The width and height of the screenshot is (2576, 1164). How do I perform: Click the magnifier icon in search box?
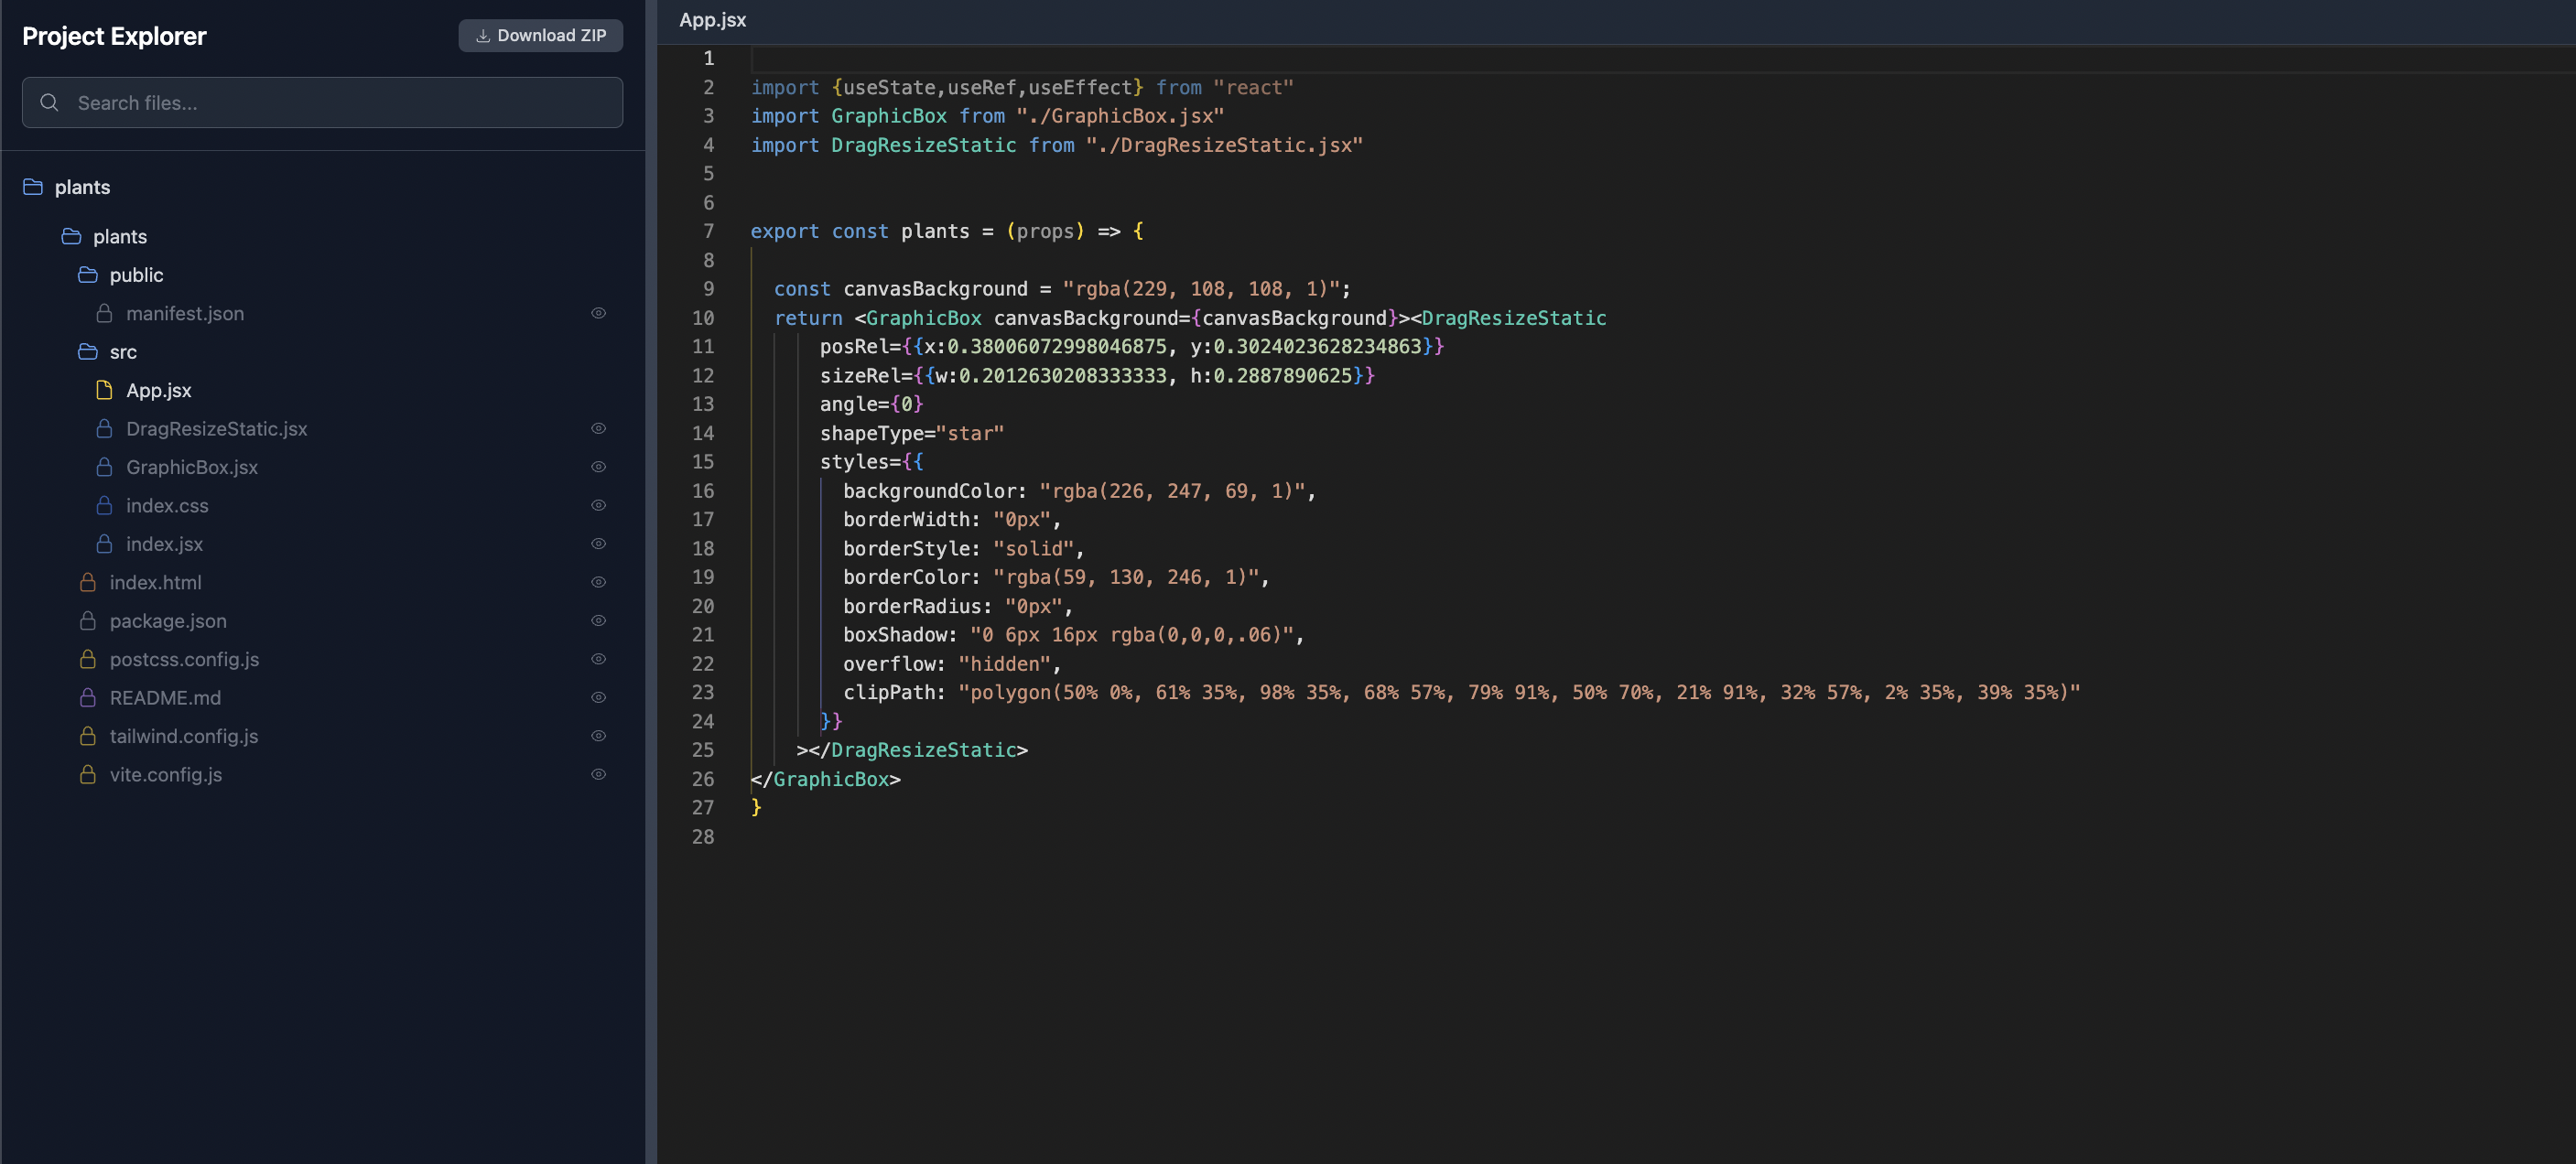pos(49,102)
